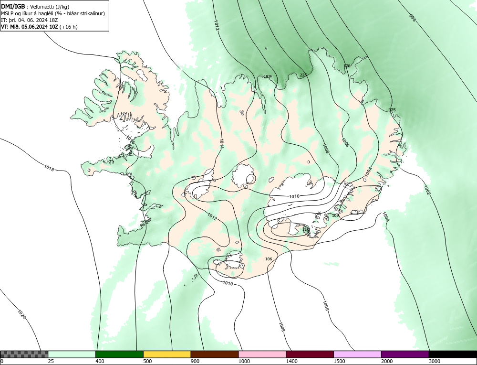Select the CAPE value 225

point(303,75)
